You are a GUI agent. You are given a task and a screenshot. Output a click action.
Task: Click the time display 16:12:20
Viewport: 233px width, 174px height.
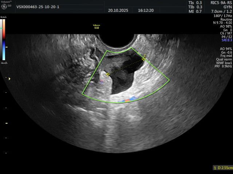pos(146,10)
